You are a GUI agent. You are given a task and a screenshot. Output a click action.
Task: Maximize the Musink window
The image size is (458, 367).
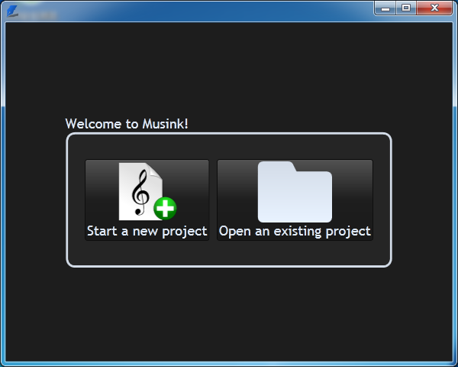click(406, 8)
